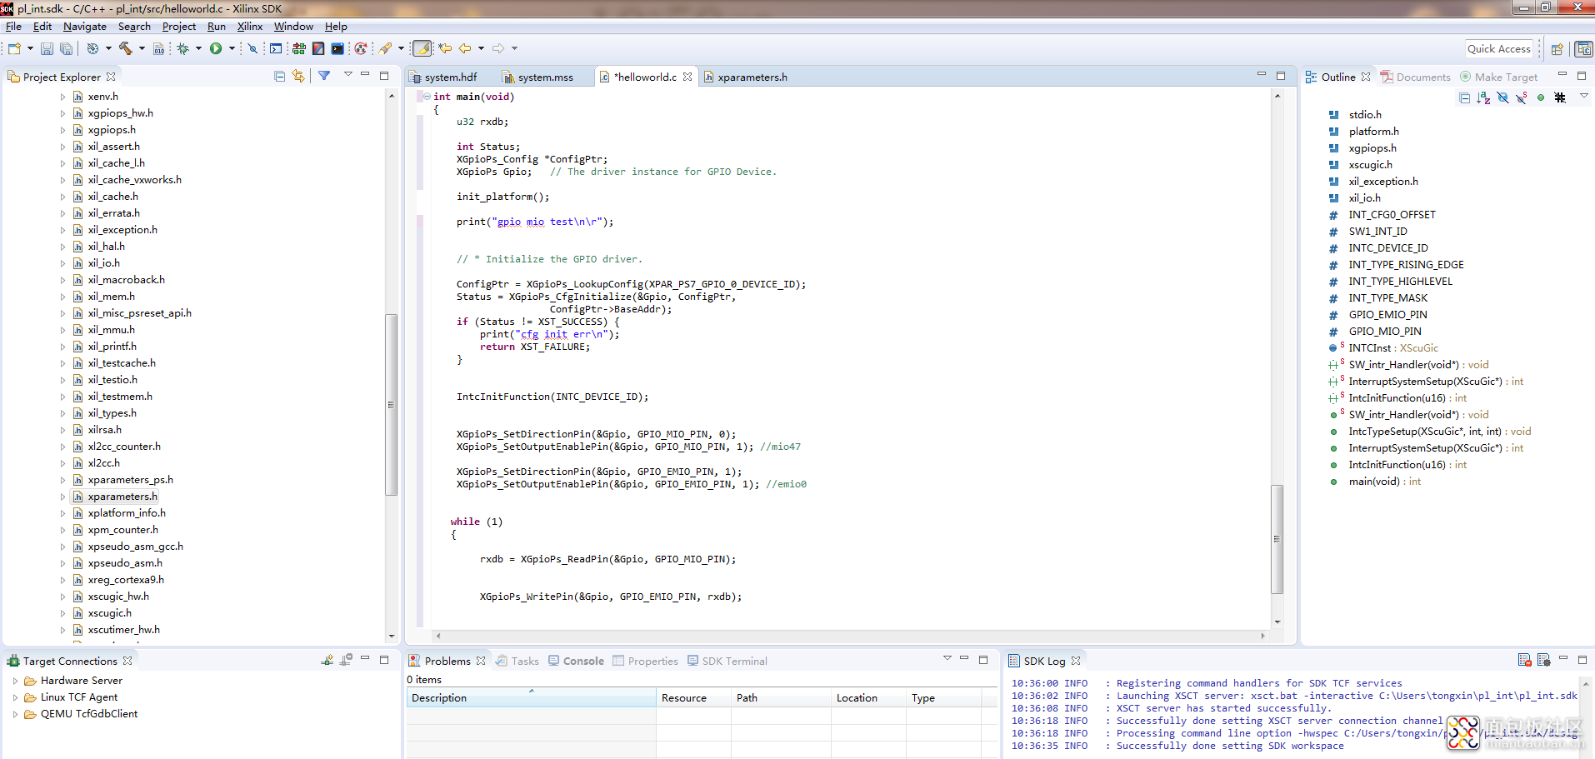Viewport: 1595px width, 759px height.
Task: Toggle Hide Static Members in Outline toolbar
Action: [x=1522, y=97]
